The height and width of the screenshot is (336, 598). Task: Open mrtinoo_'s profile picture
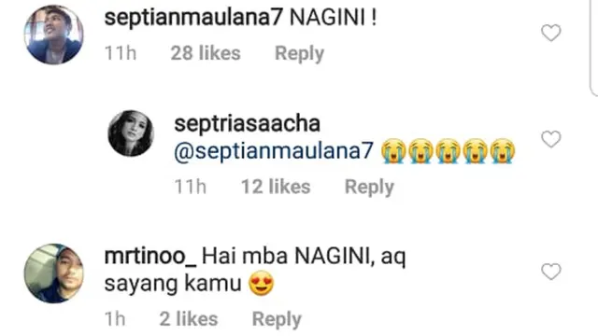point(53,273)
